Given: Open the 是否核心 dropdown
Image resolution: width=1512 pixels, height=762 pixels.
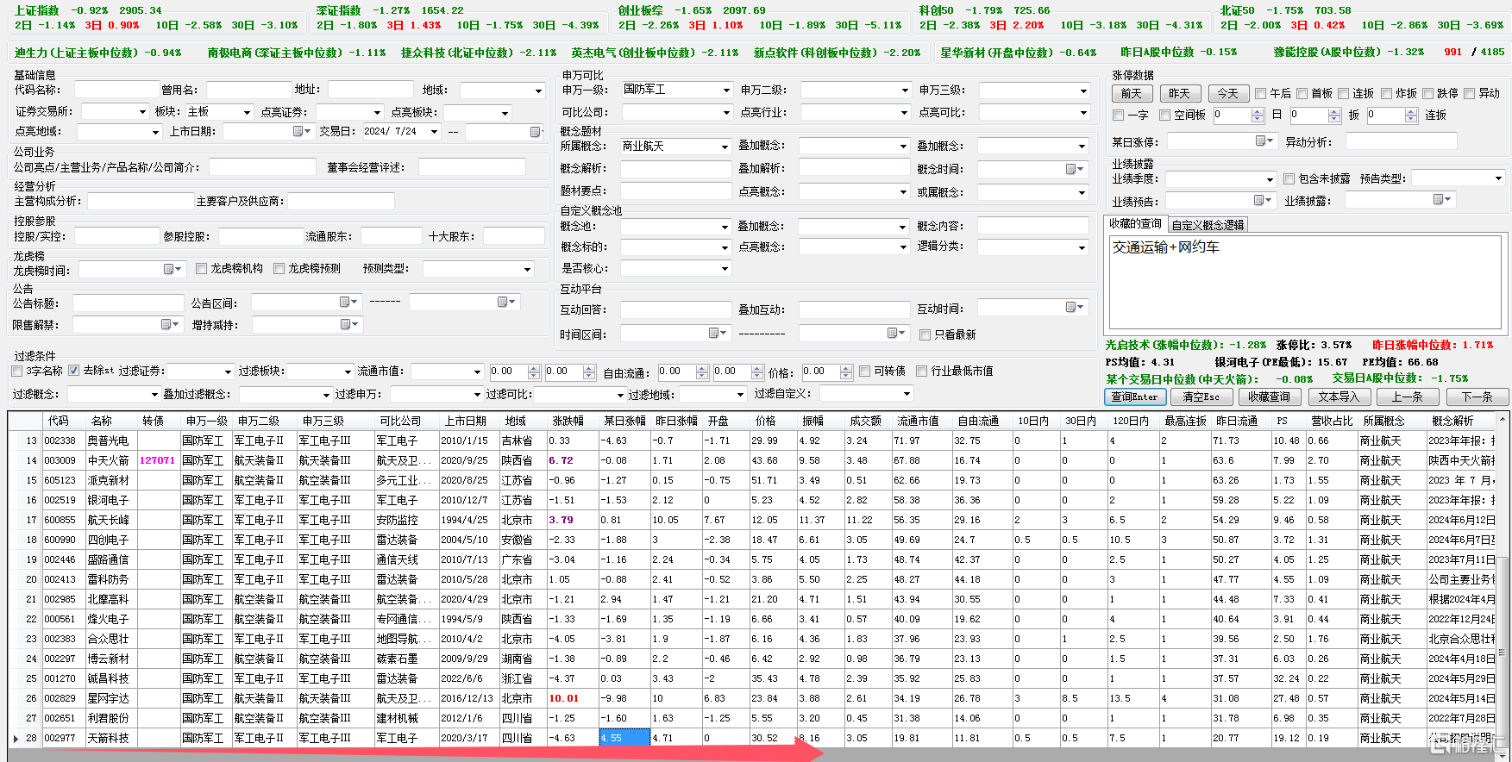Looking at the screenshot, I should click(725, 269).
